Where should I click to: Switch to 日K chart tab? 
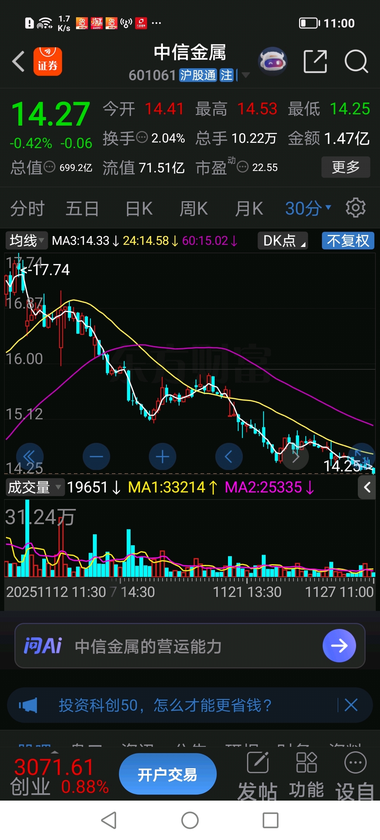click(139, 208)
